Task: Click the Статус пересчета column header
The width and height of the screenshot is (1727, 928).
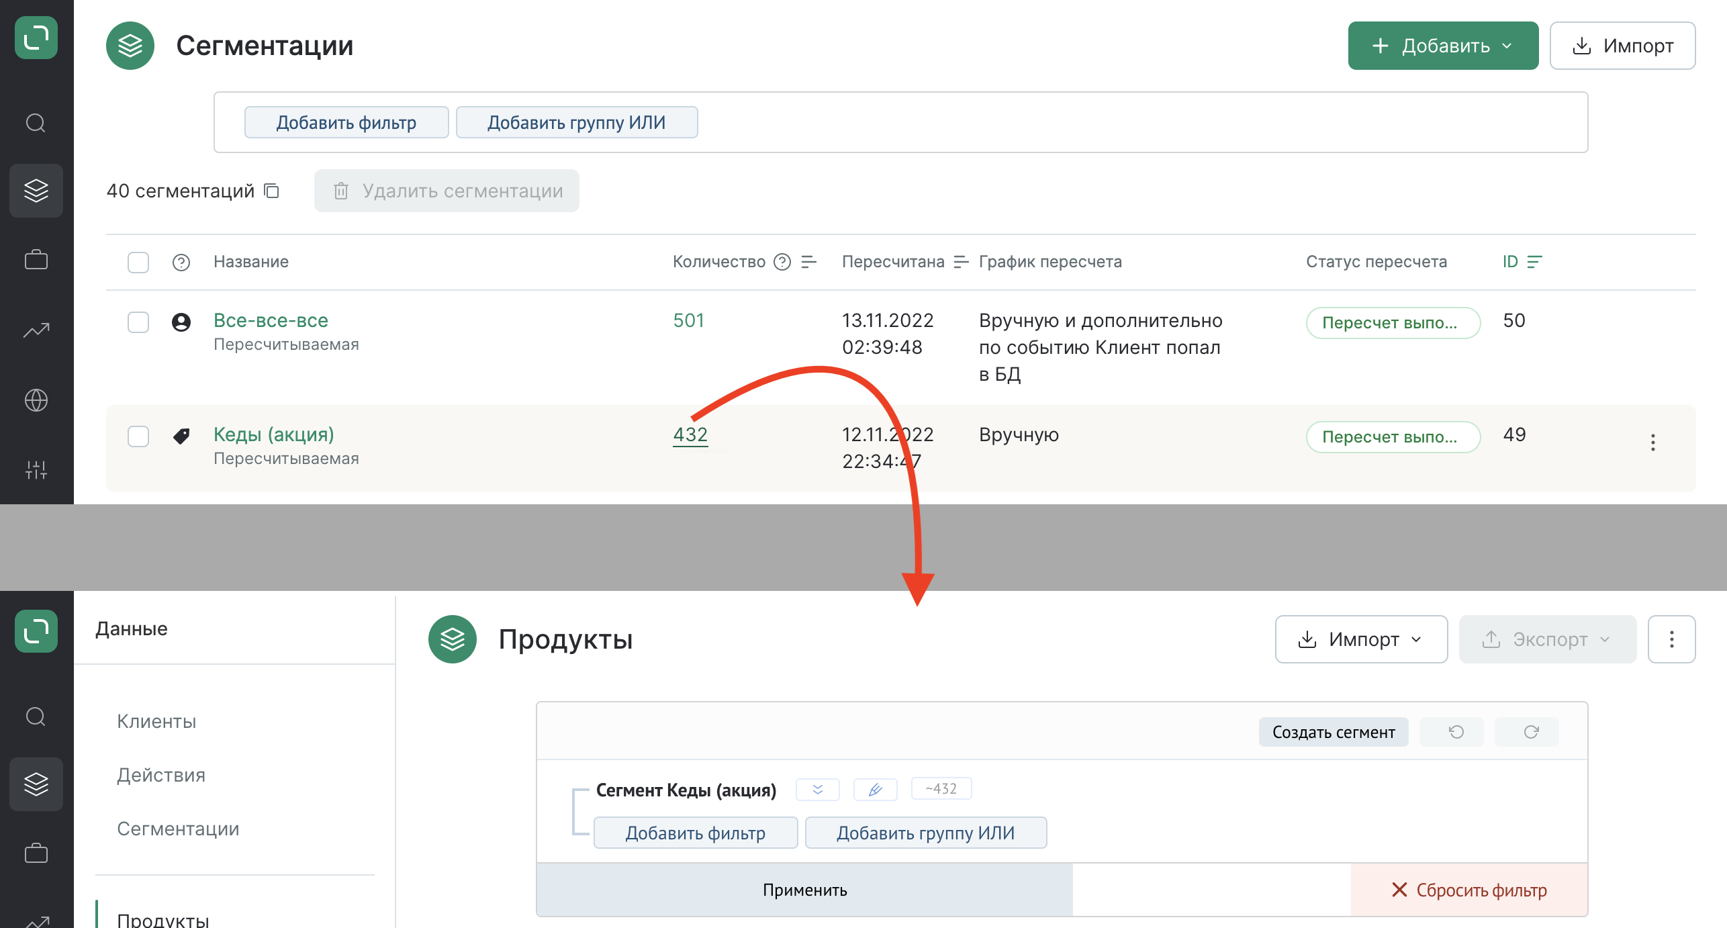Action: [1376, 262]
